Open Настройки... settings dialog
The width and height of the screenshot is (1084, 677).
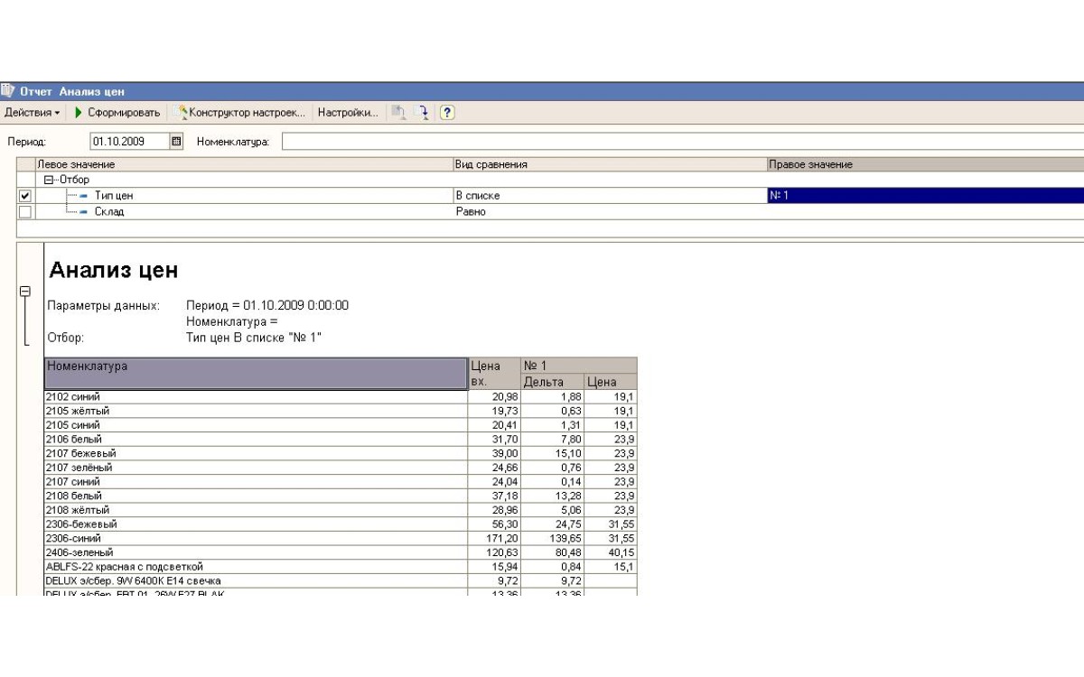[348, 113]
